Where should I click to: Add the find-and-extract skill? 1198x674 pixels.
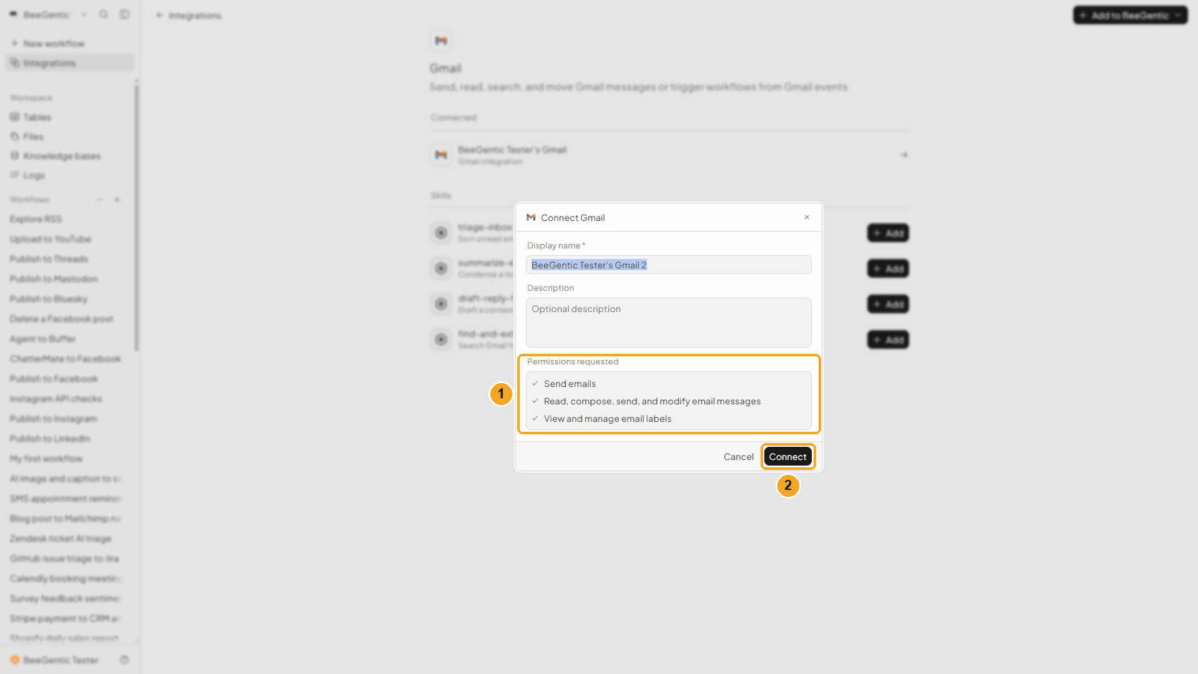(888, 339)
